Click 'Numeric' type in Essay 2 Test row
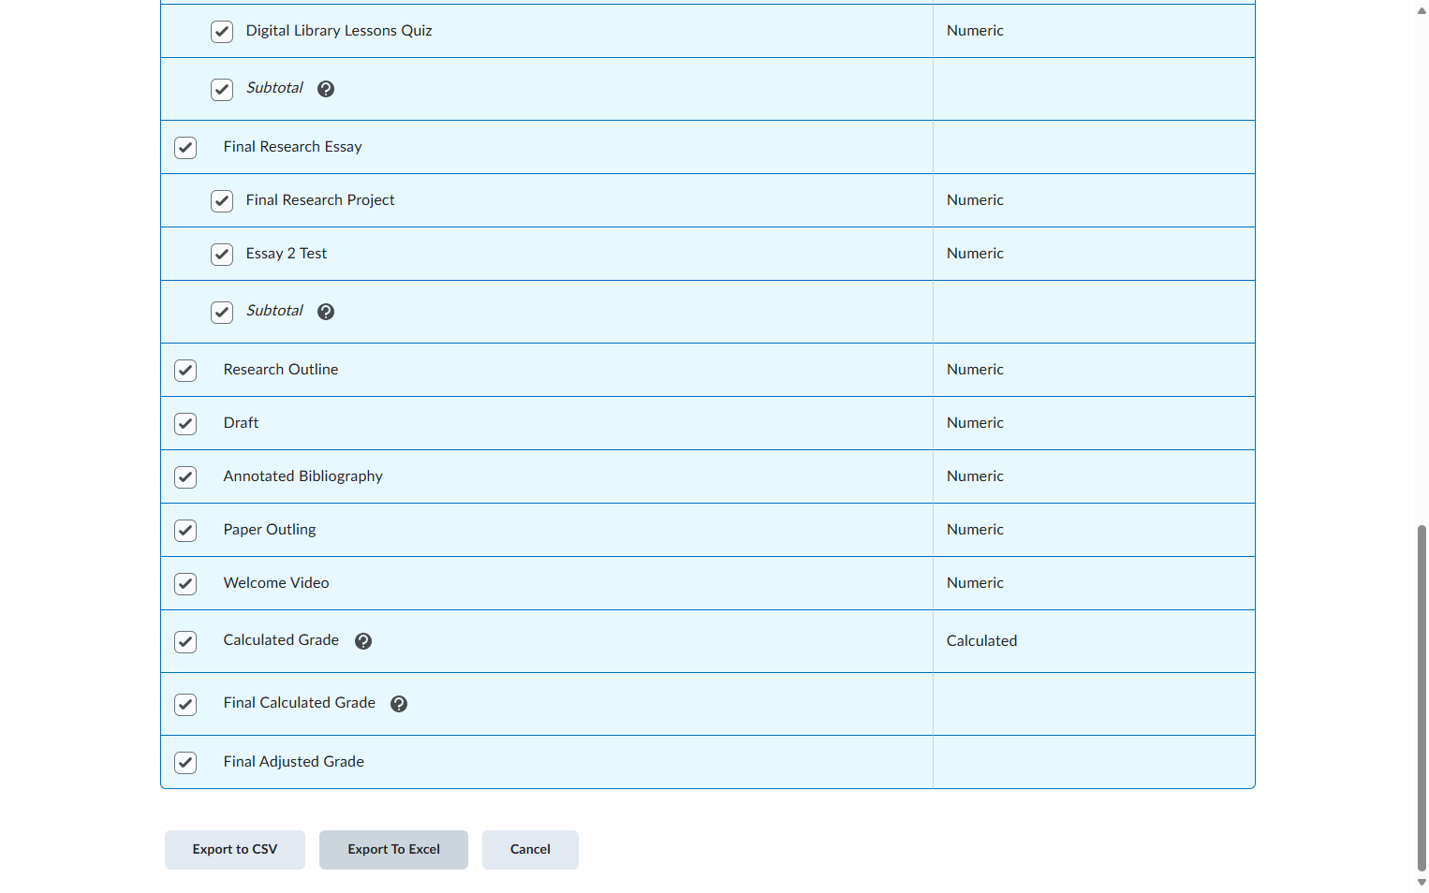The height and width of the screenshot is (893, 1429). click(975, 254)
